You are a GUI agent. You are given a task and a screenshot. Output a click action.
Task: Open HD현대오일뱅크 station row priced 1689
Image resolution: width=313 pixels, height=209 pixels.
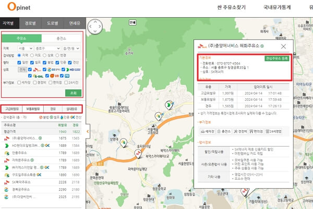pos(42,145)
